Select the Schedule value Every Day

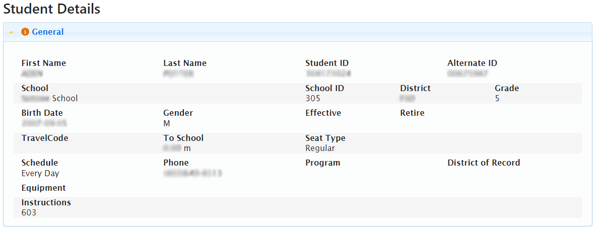[x=40, y=174]
